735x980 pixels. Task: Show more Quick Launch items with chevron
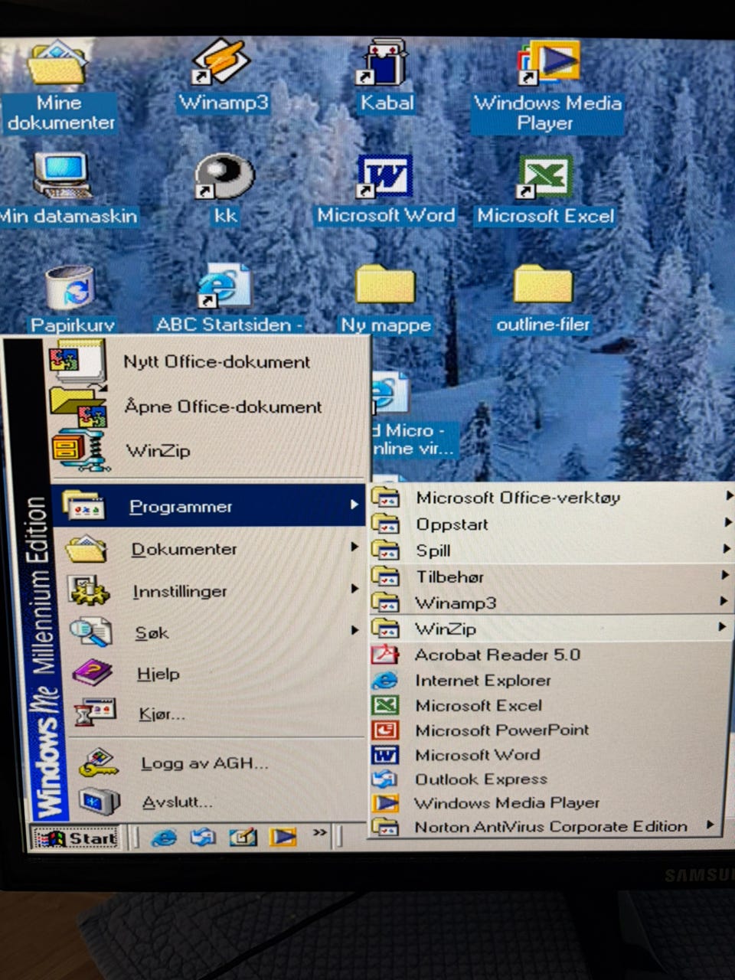click(x=320, y=832)
